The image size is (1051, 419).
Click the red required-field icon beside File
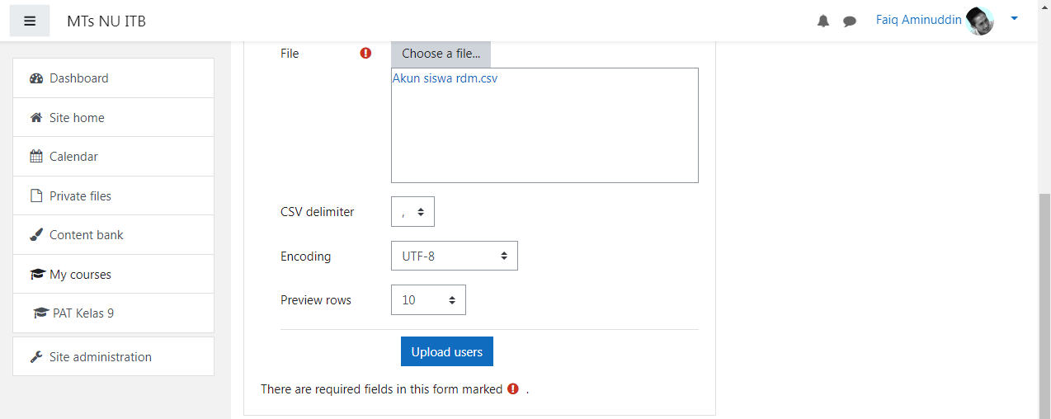pyautogui.click(x=366, y=54)
